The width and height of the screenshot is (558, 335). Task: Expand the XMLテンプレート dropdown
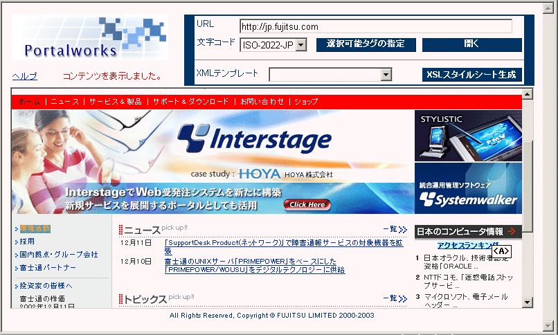click(386, 75)
